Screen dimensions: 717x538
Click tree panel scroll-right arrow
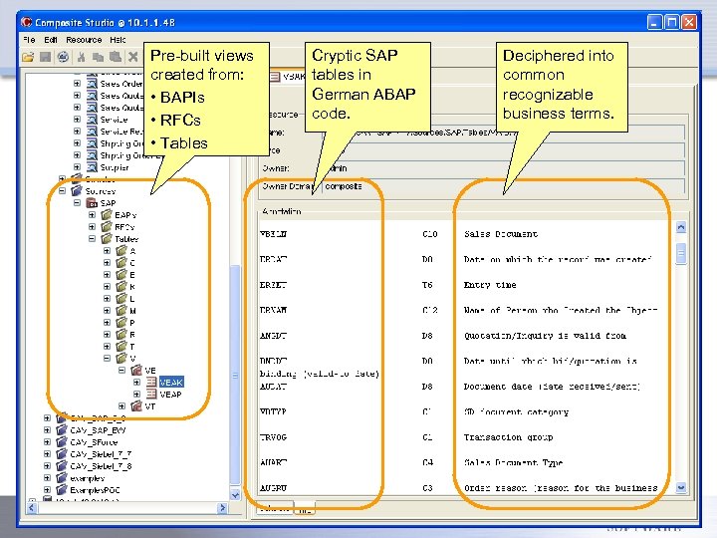(223, 508)
